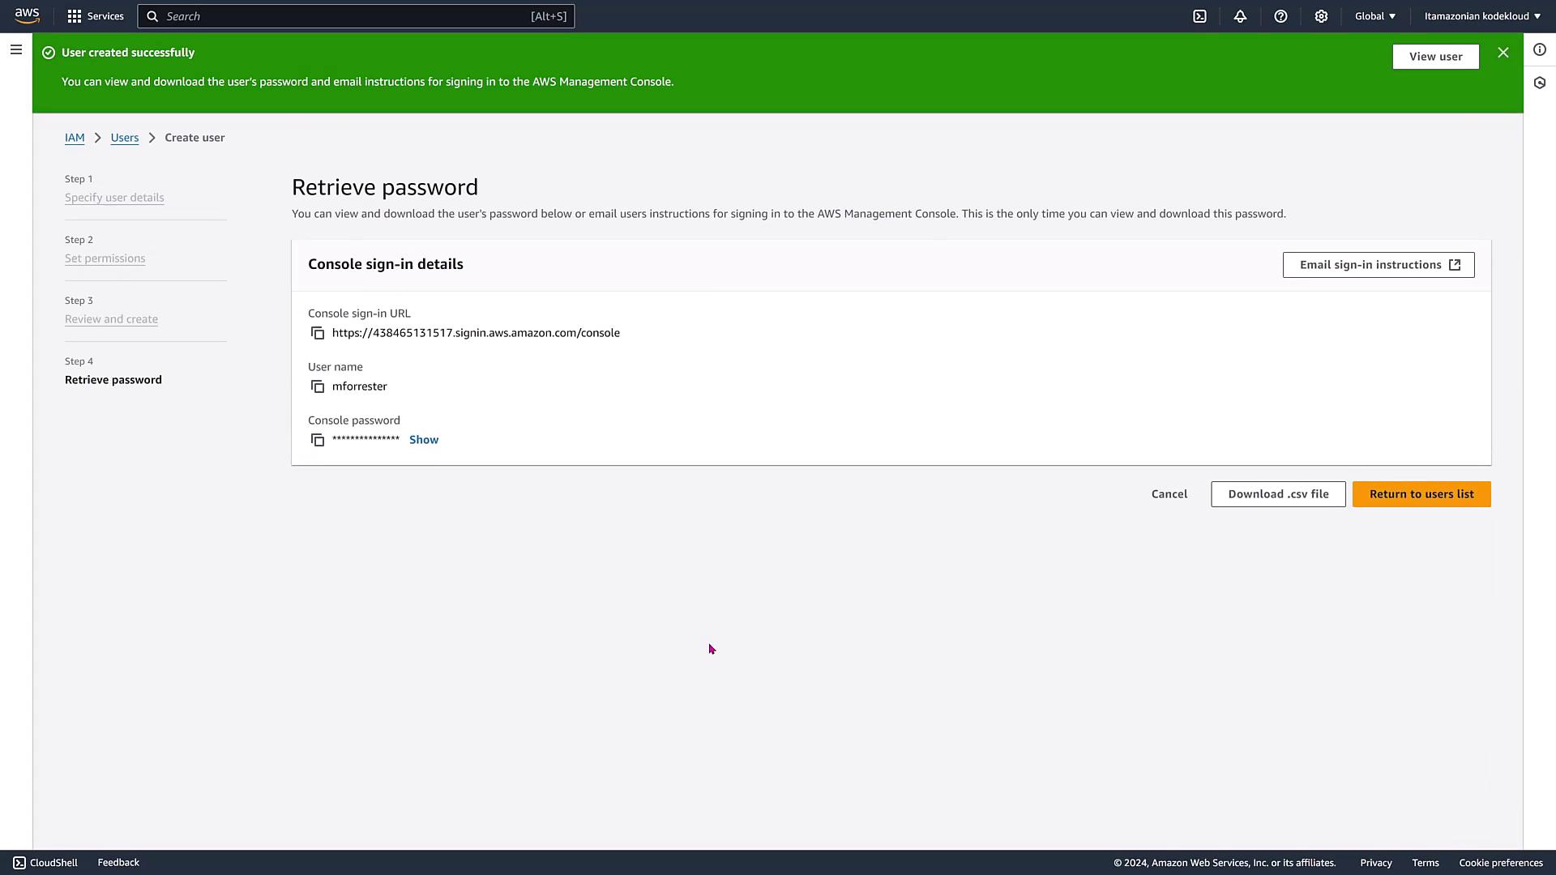Download the .csv file

[x=1278, y=494]
